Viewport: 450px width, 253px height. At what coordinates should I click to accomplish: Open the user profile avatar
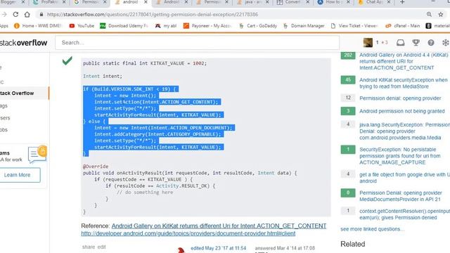368,42
